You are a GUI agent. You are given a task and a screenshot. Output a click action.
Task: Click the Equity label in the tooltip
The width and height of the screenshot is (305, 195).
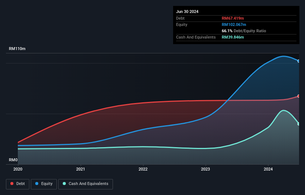[182, 24]
